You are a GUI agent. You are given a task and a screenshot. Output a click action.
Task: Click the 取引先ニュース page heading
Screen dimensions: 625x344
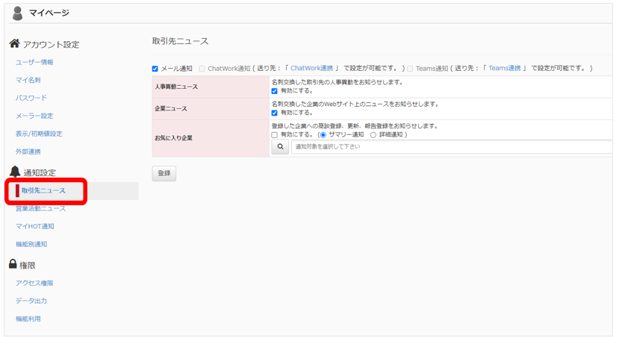click(x=180, y=41)
